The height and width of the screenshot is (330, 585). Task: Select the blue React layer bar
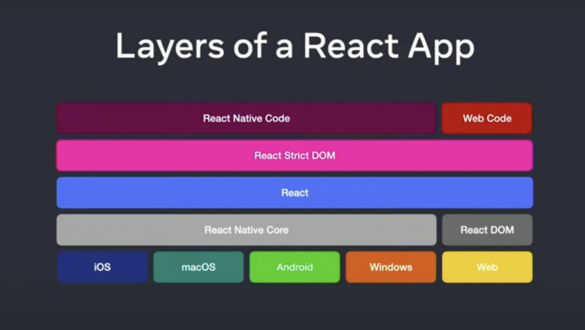tap(295, 193)
